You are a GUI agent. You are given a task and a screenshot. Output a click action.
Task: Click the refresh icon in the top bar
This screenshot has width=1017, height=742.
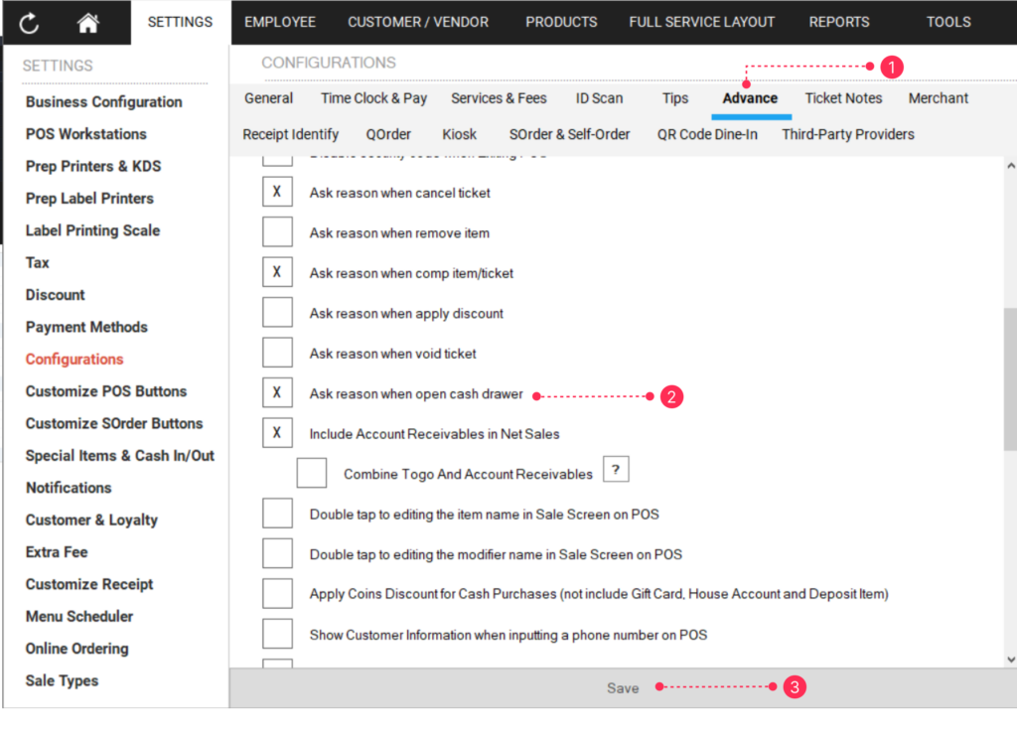click(29, 23)
